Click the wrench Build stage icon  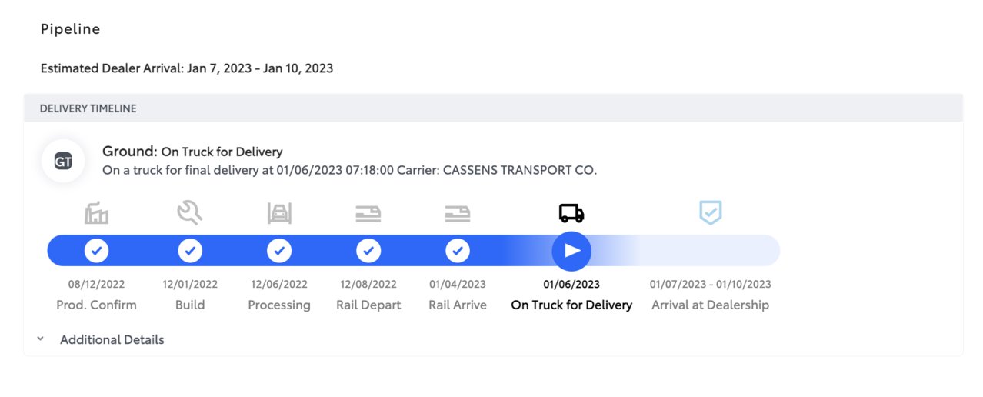pyautogui.click(x=190, y=212)
